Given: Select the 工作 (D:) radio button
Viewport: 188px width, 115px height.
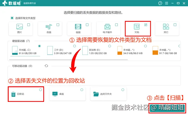Looking at the screenshot, I should [74, 46].
